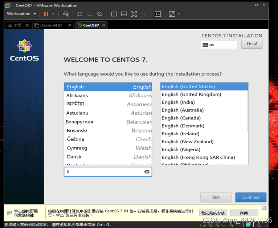Select Asturianu in the language list
This screenshot has height=228, width=278.
[x=108, y=113]
